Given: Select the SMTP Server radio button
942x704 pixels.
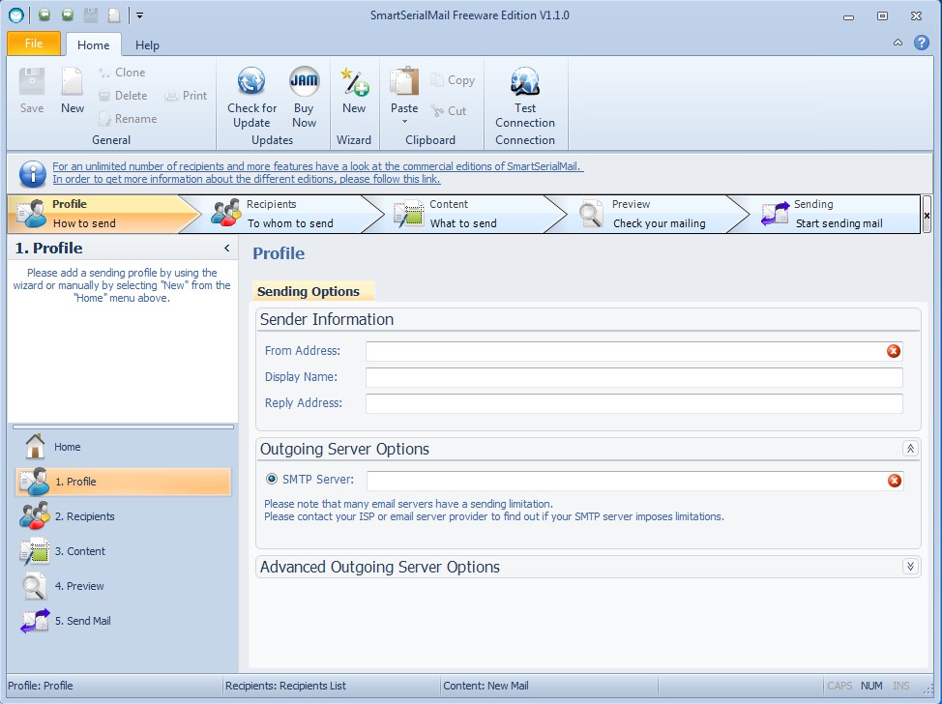Looking at the screenshot, I should pos(272,480).
